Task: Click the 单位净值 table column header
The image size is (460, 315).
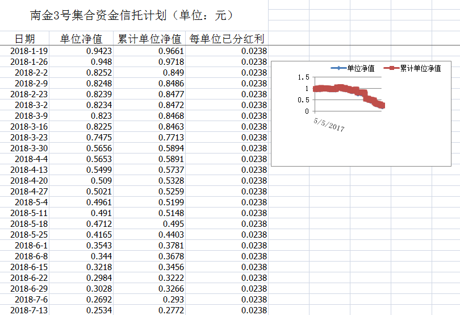Action: click(81, 39)
